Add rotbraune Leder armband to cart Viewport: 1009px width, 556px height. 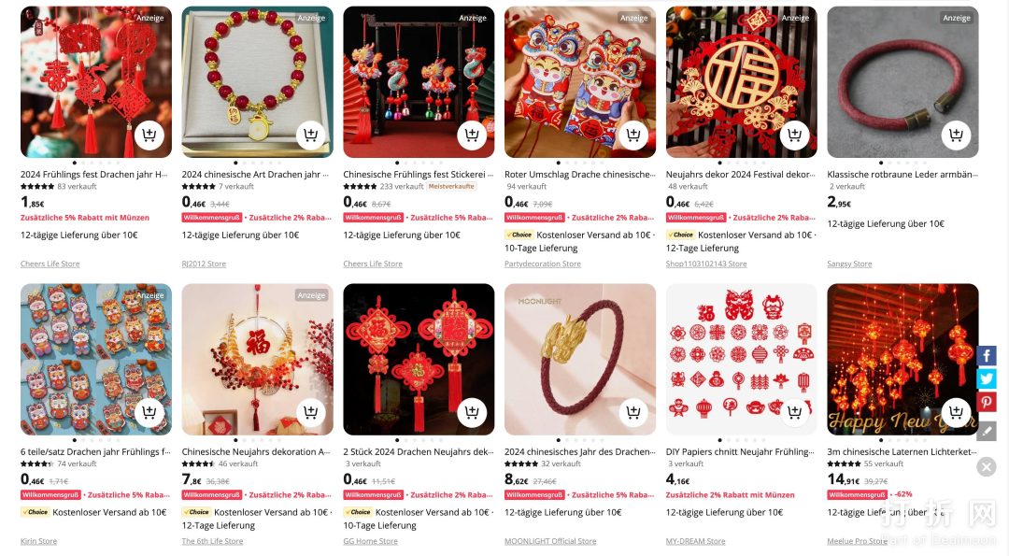(x=956, y=135)
